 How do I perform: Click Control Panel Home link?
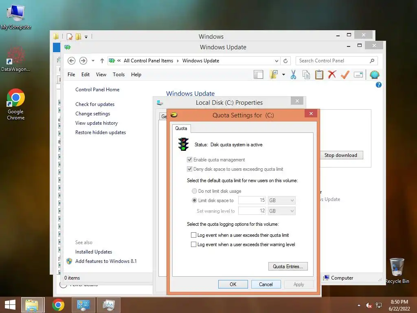coord(97,90)
